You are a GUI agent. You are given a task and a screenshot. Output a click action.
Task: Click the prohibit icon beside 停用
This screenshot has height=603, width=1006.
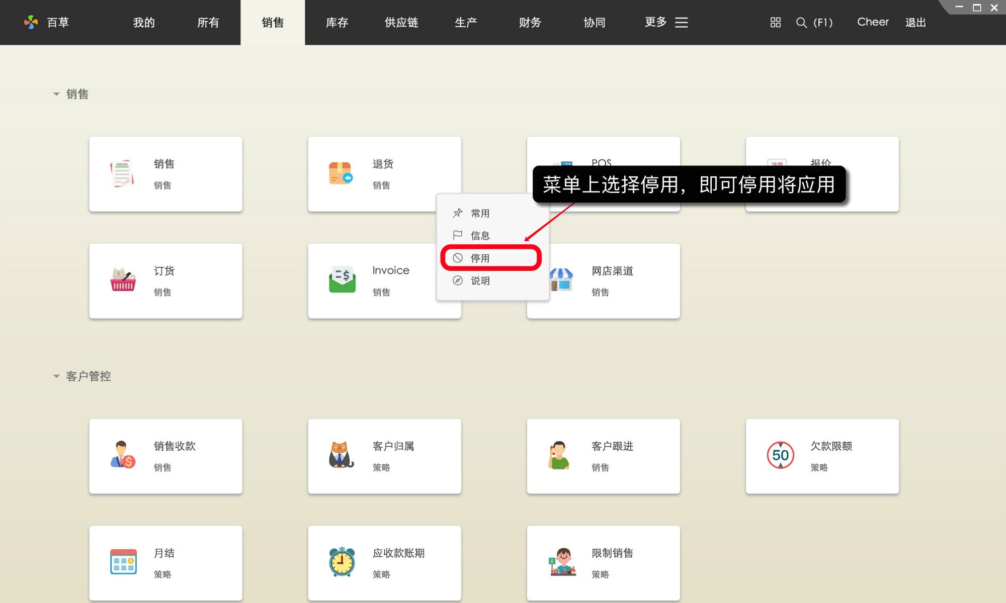pyautogui.click(x=457, y=258)
